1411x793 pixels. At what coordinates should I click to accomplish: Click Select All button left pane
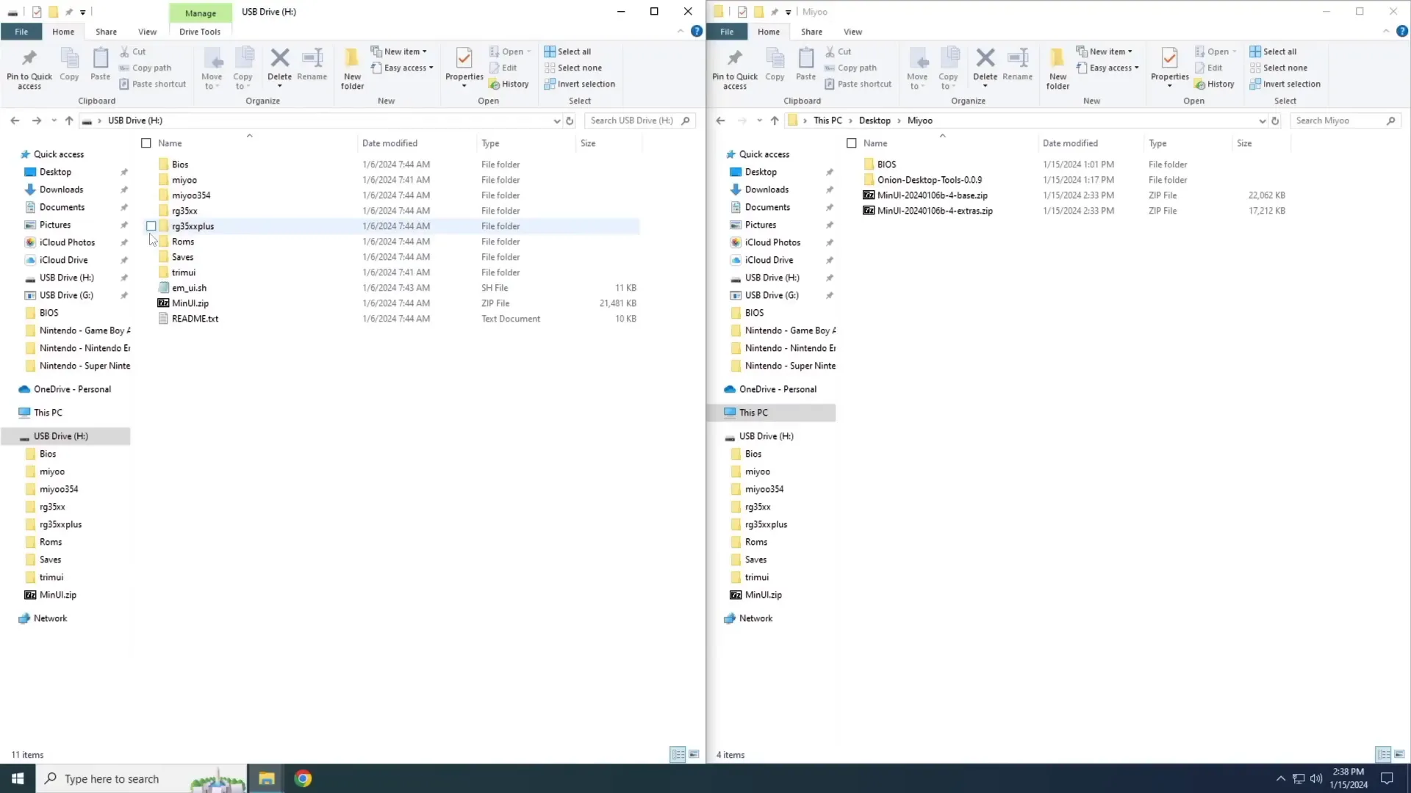(571, 51)
